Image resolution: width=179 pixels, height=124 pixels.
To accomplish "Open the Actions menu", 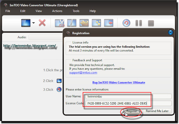I will 57,11.
